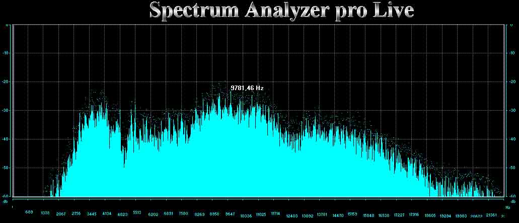Click the 11714 frequency axis label

tap(275, 213)
